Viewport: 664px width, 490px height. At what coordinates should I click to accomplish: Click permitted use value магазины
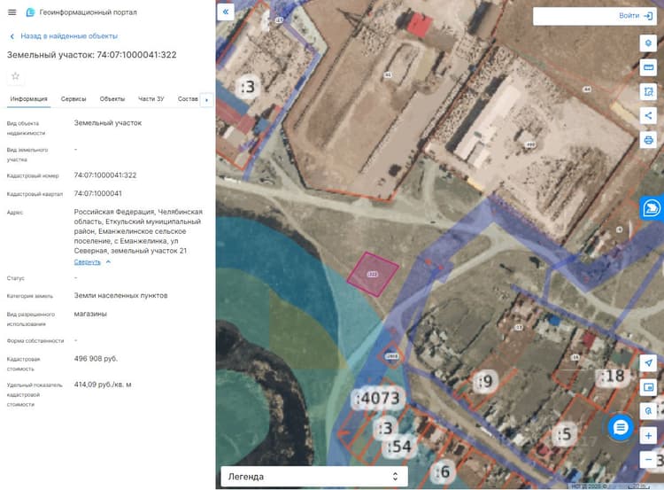click(90, 314)
